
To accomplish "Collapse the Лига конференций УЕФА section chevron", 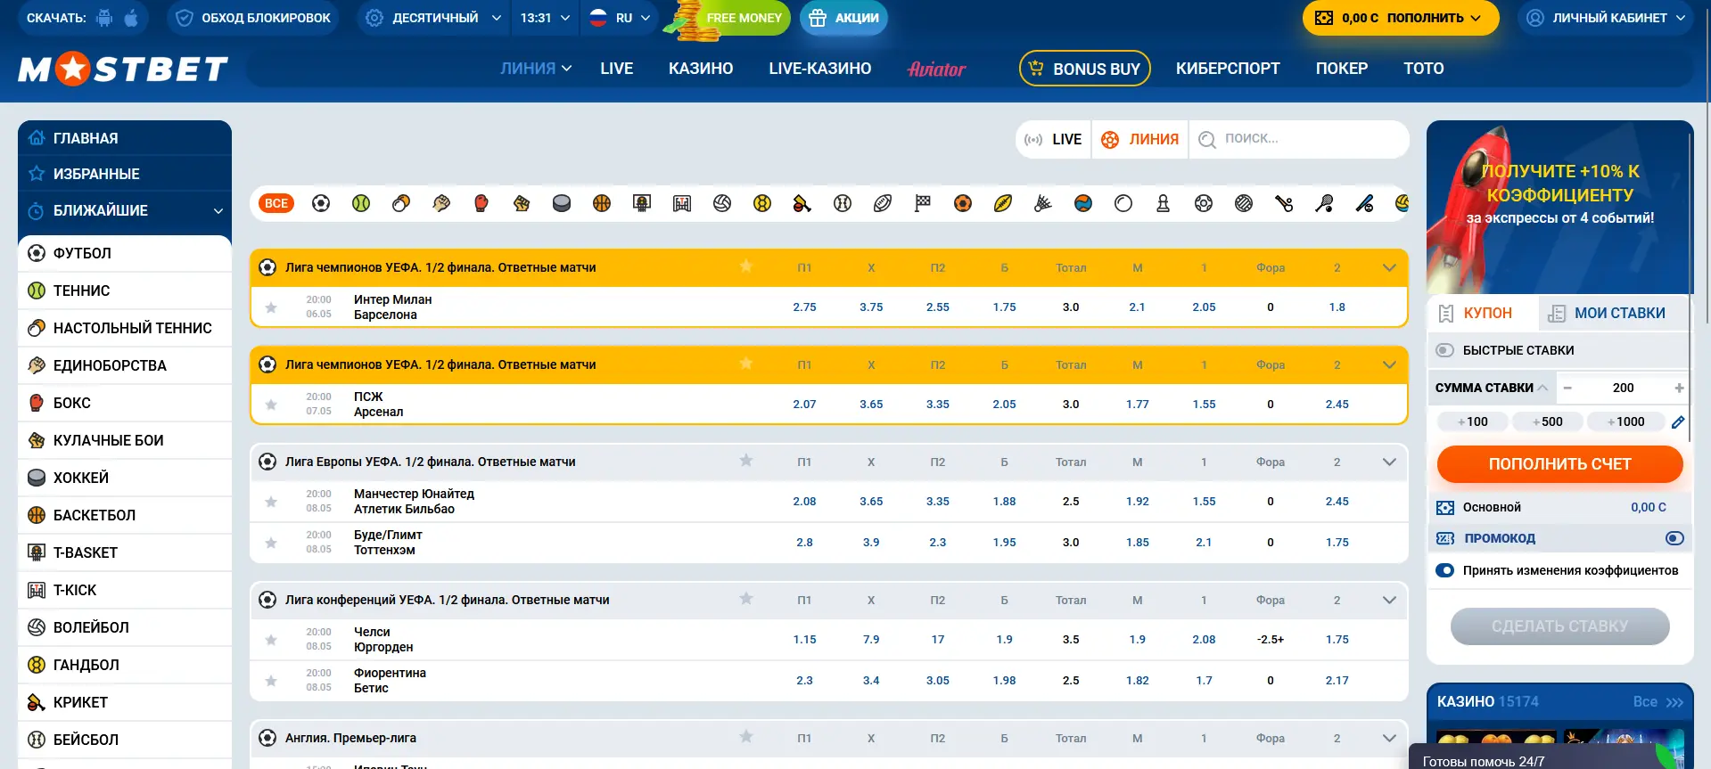I will point(1389,600).
